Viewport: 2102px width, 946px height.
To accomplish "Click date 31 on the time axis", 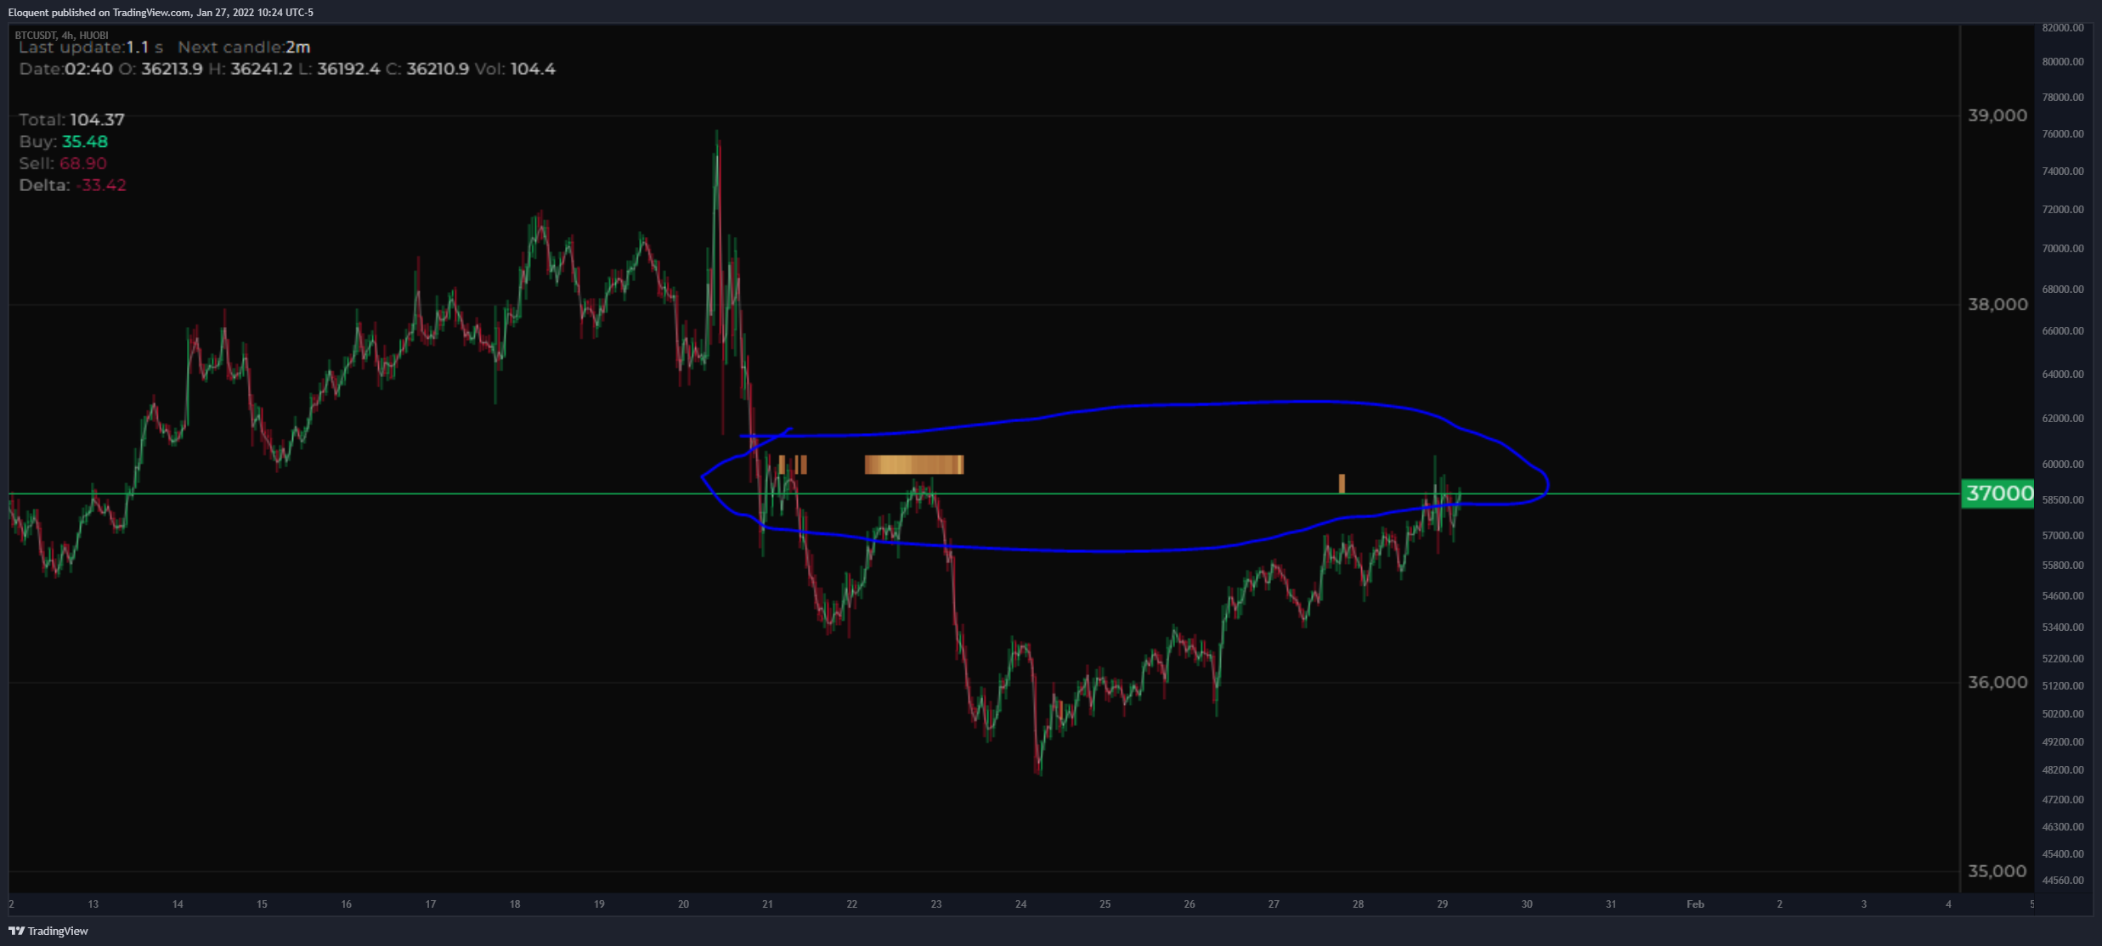I will point(1611,904).
